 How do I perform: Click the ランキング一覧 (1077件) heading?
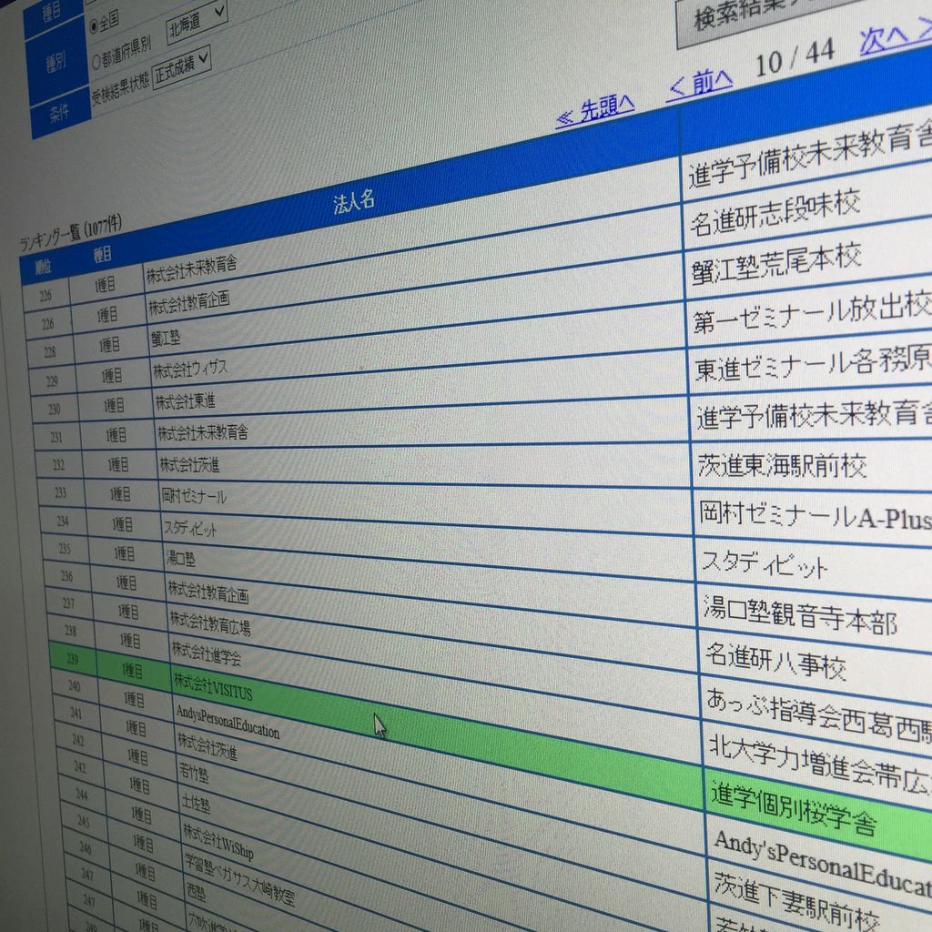(71, 234)
